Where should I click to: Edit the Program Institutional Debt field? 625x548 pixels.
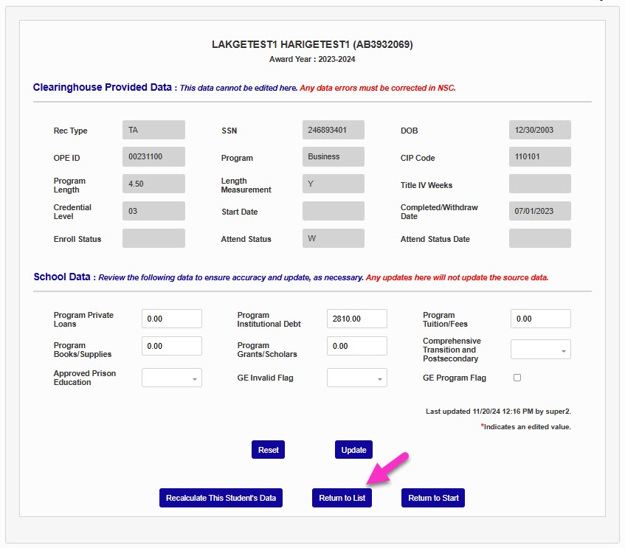click(356, 319)
